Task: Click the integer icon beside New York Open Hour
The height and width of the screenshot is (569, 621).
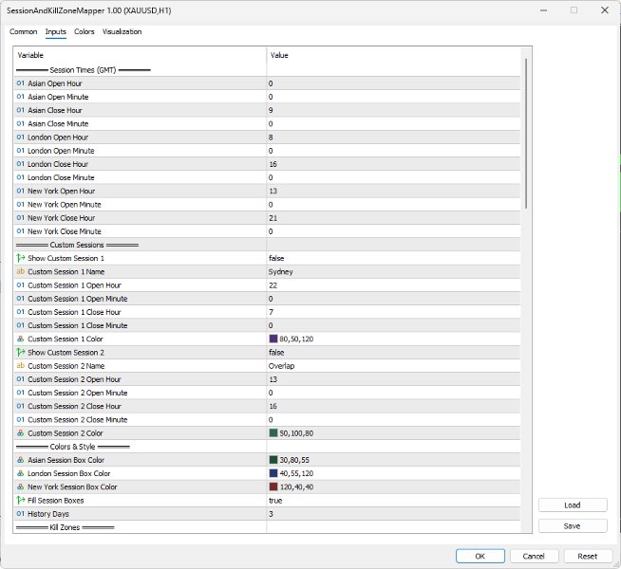Action: 21,191
